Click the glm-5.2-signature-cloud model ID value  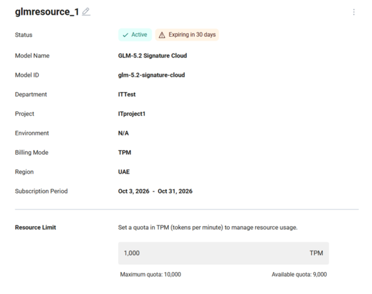(x=151, y=75)
